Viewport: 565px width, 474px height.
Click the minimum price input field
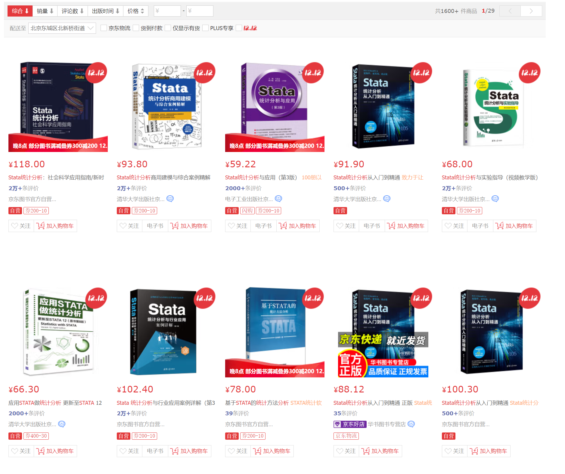point(167,11)
